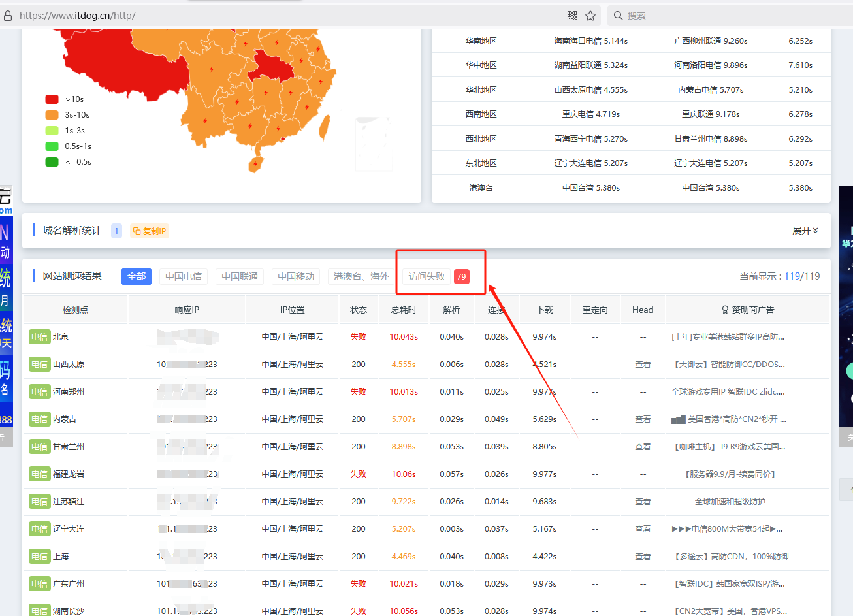Image resolution: width=853 pixels, height=616 pixels.
Task: Select the 中国联通 filter tab
Action: (240, 276)
